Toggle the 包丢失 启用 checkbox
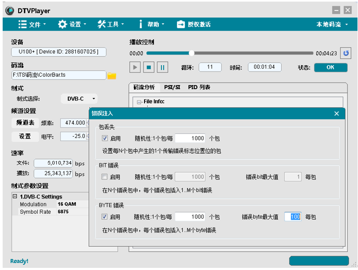This screenshot has height=270, width=358. (x=104, y=138)
